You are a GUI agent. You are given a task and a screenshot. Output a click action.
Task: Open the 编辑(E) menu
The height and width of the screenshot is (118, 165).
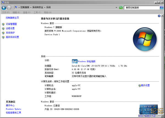[16, 13]
